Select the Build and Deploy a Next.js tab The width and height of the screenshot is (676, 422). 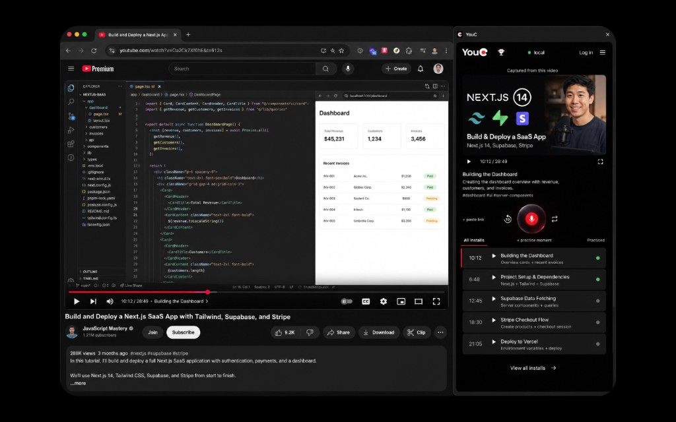[137, 34]
